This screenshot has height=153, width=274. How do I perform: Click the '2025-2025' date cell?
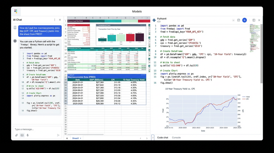click(x=78, y=104)
